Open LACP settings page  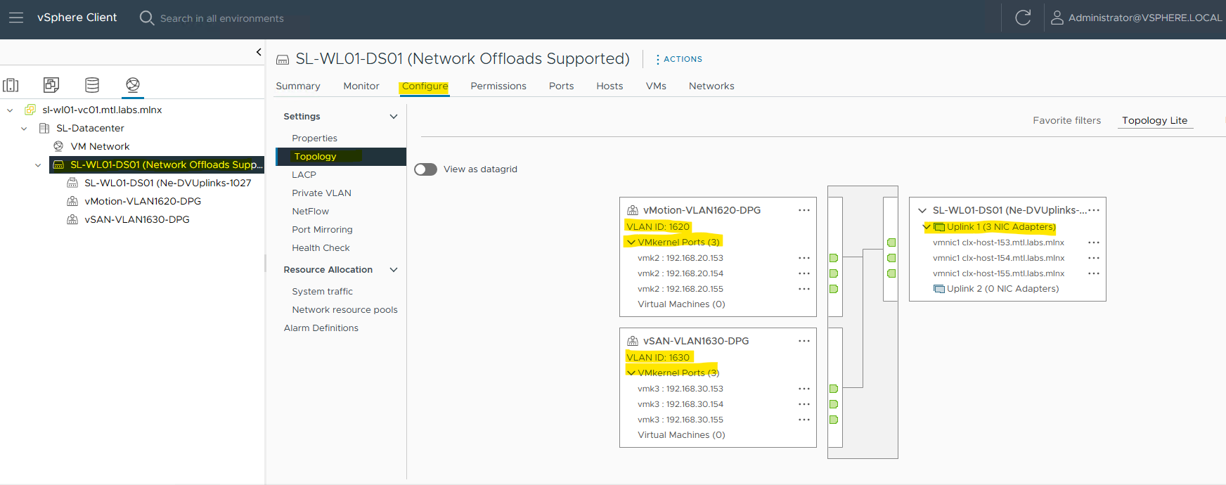tap(304, 175)
